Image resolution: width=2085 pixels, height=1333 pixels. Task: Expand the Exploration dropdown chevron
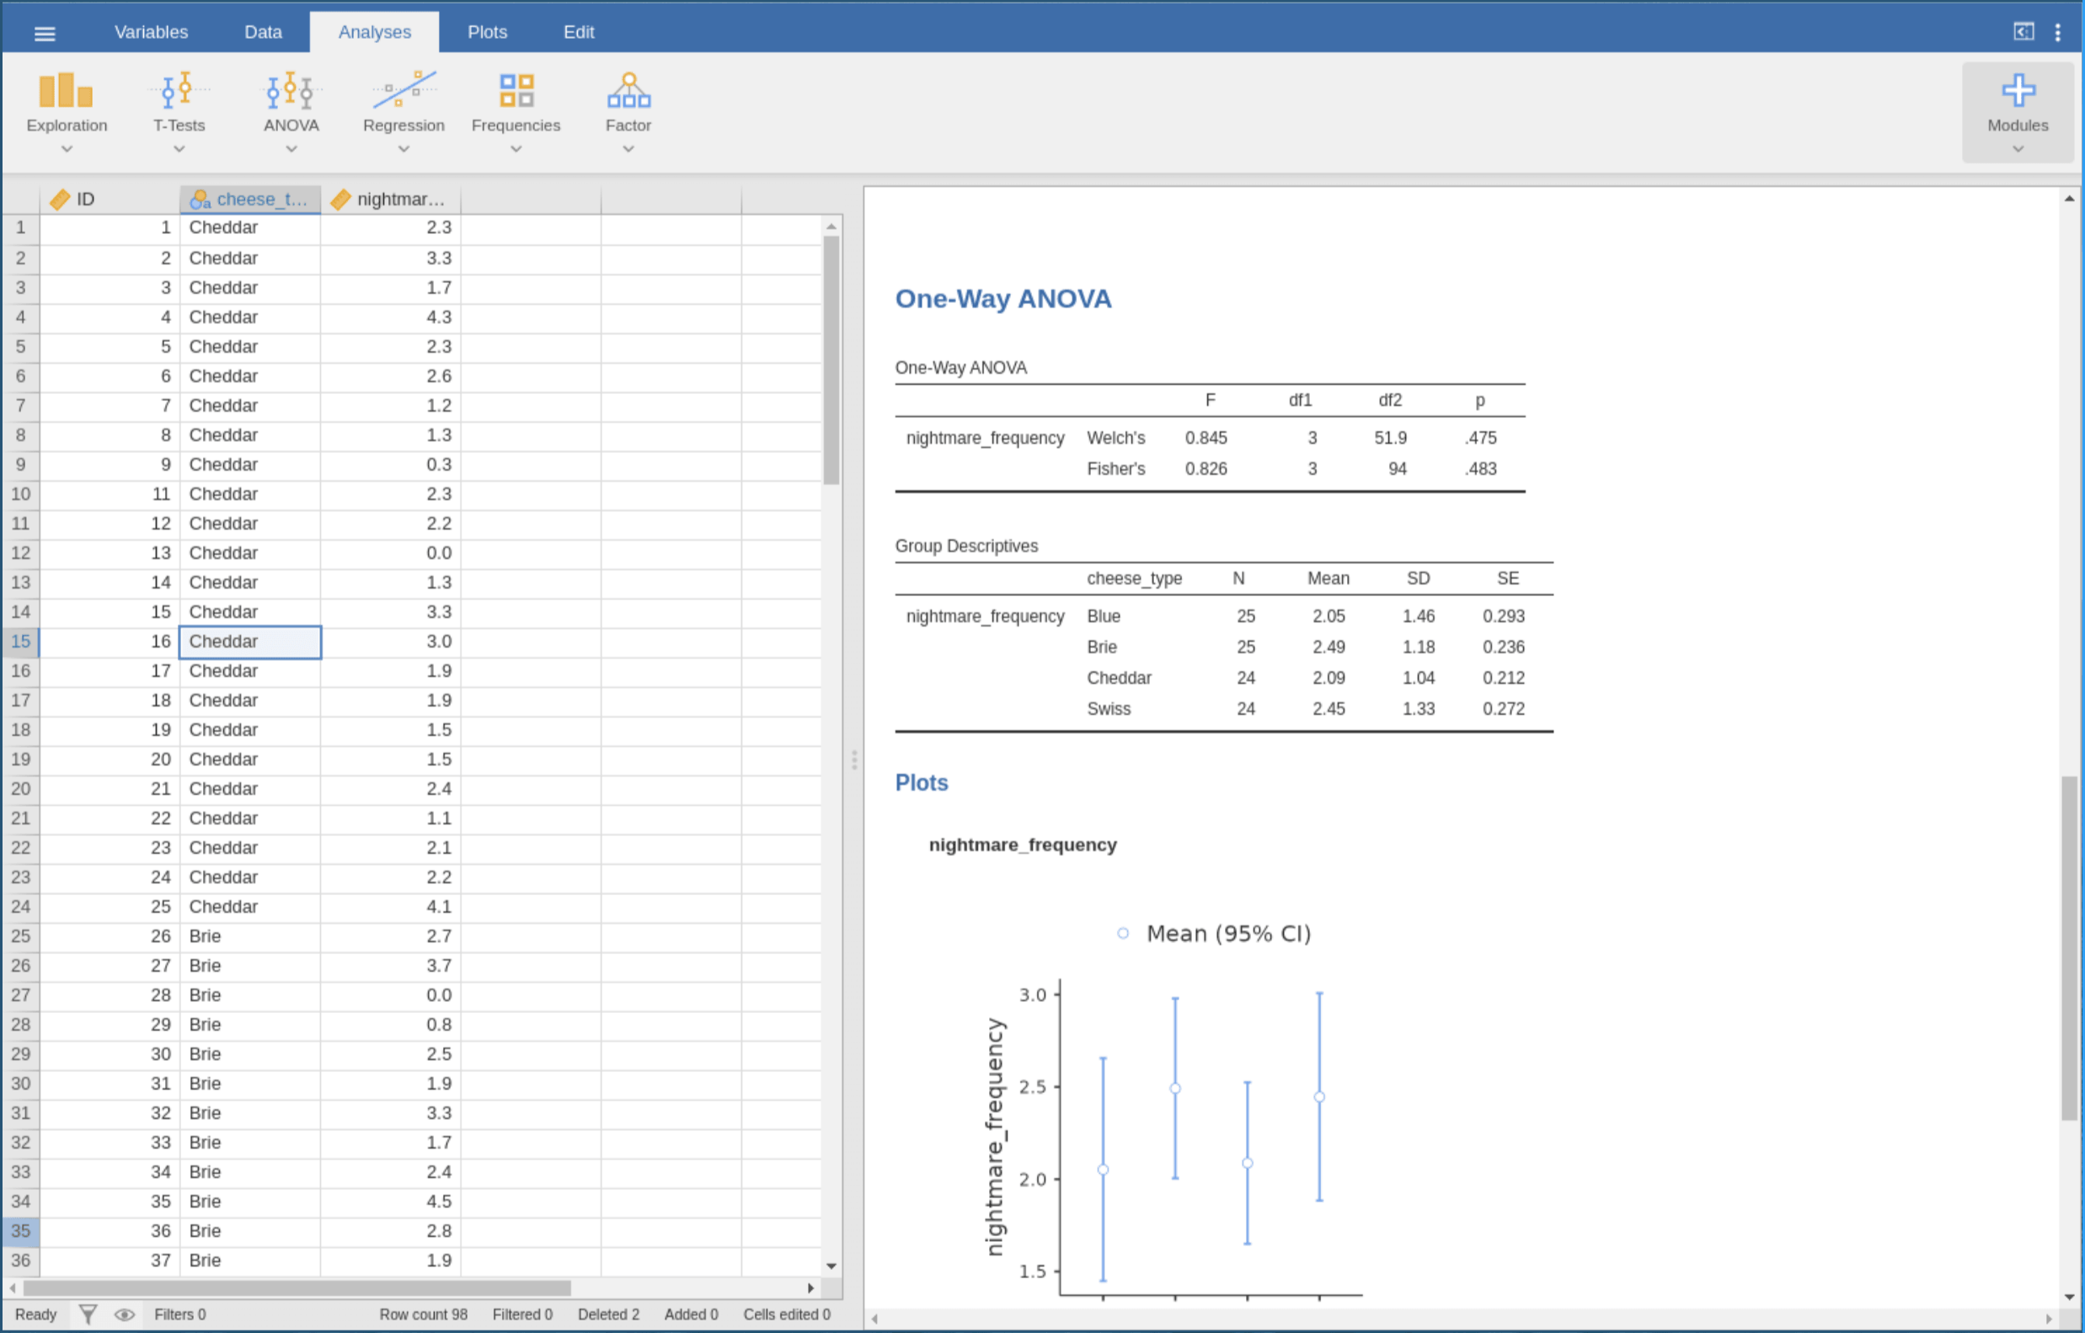coord(67,149)
